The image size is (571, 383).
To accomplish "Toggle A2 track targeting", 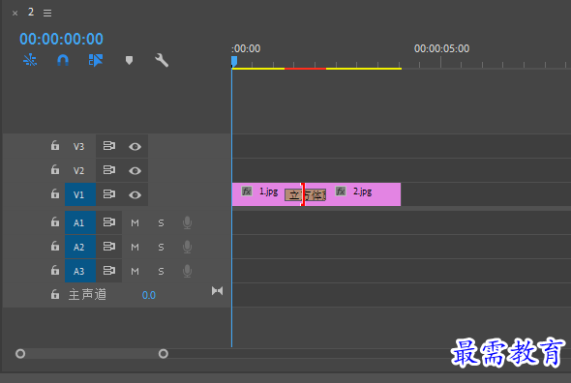I will [80, 247].
